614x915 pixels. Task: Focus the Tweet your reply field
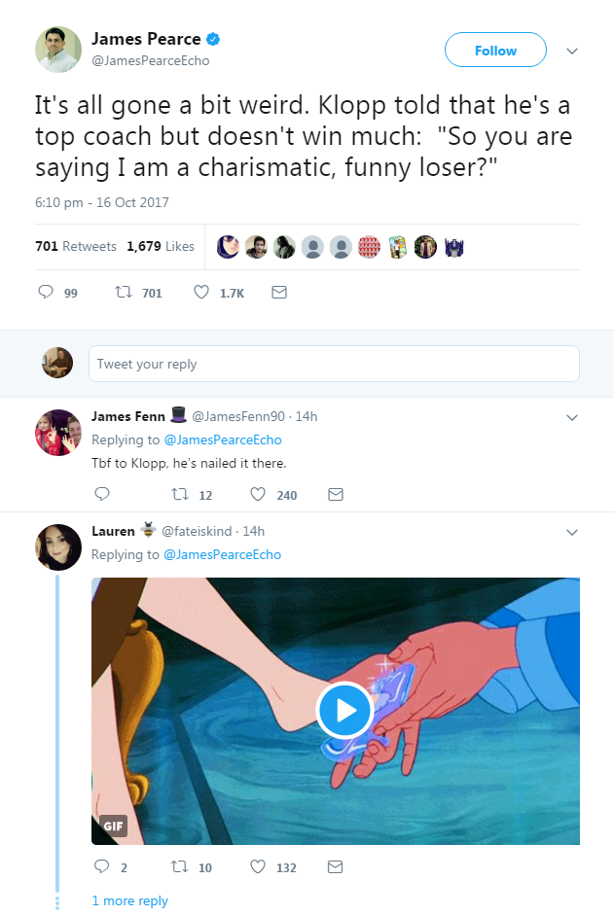(334, 364)
